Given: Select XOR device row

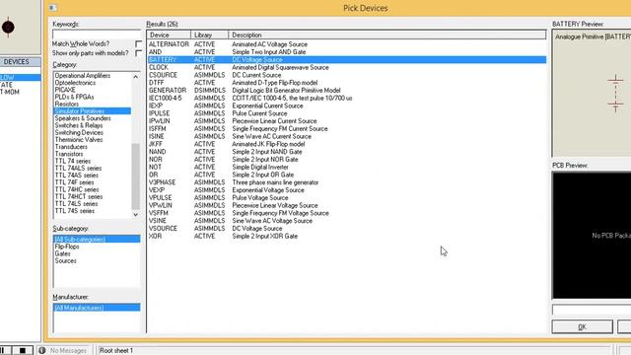Looking at the screenshot, I should pos(347,236).
